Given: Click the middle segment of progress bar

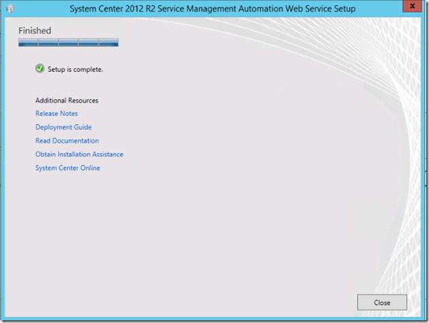Looking at the screenshot, I should (69, 42).
